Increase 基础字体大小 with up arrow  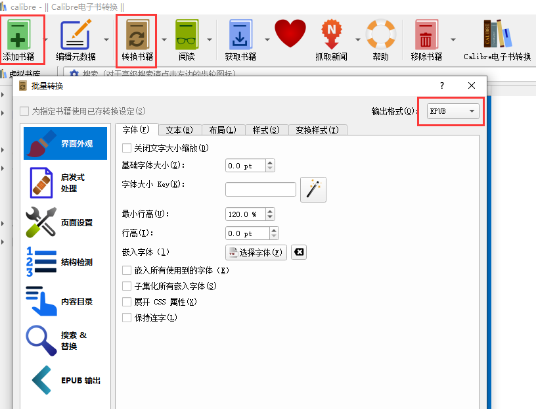(x=270, y=163)
